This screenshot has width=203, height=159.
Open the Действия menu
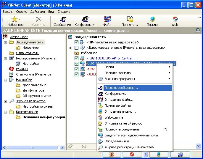click(x=38, y=12)
